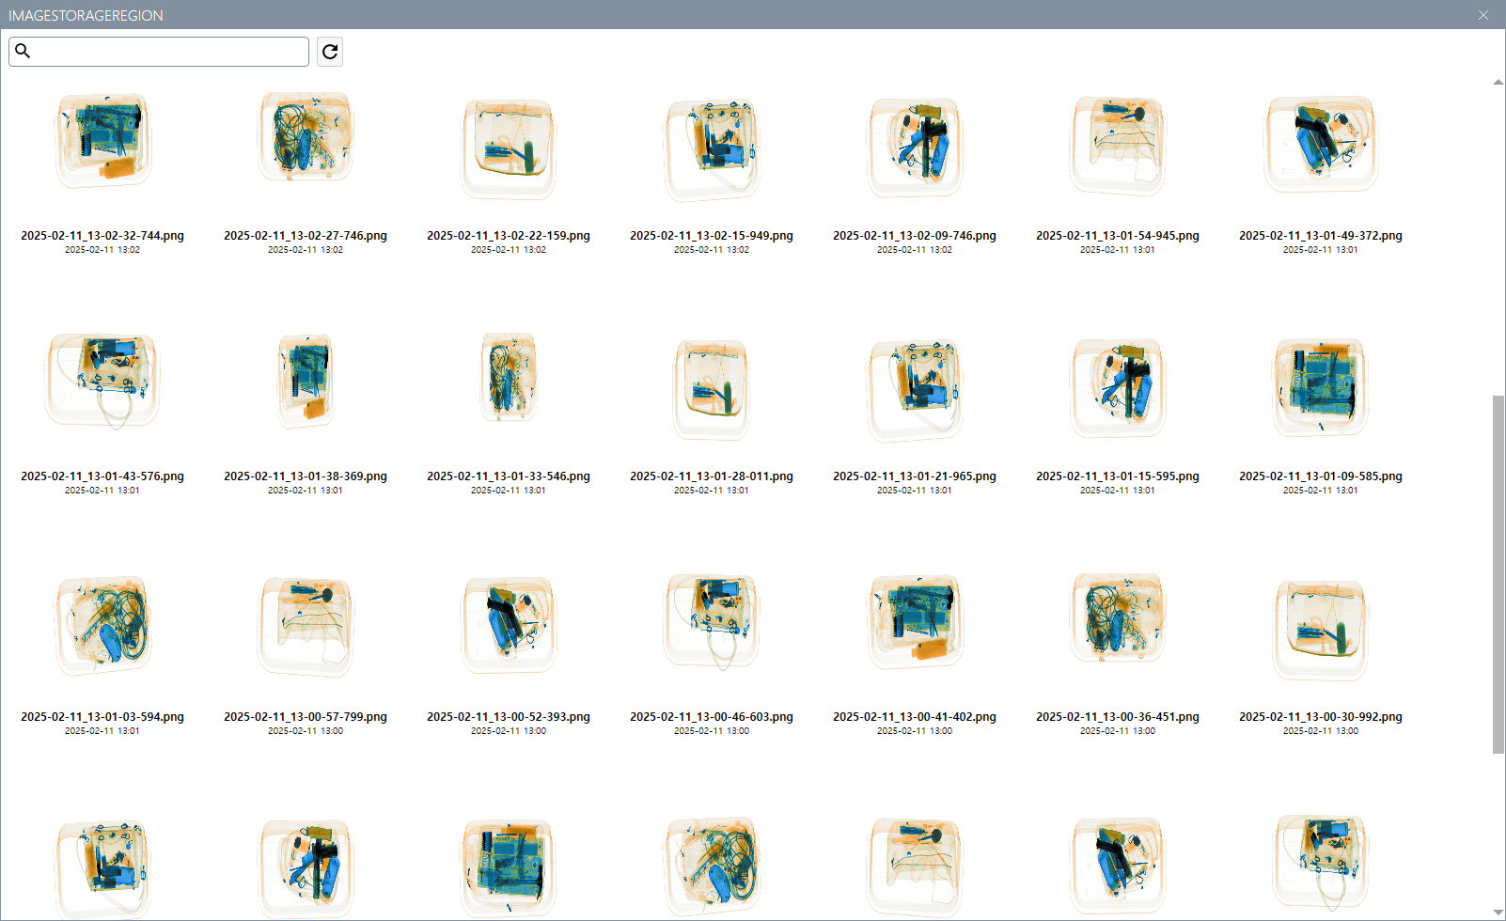Image resolution: width=1506 pixels, height=921 pixels.
Task: Click filename text 2025-02-11_13-01-54-945.png
Action: tap(1118, 236)
